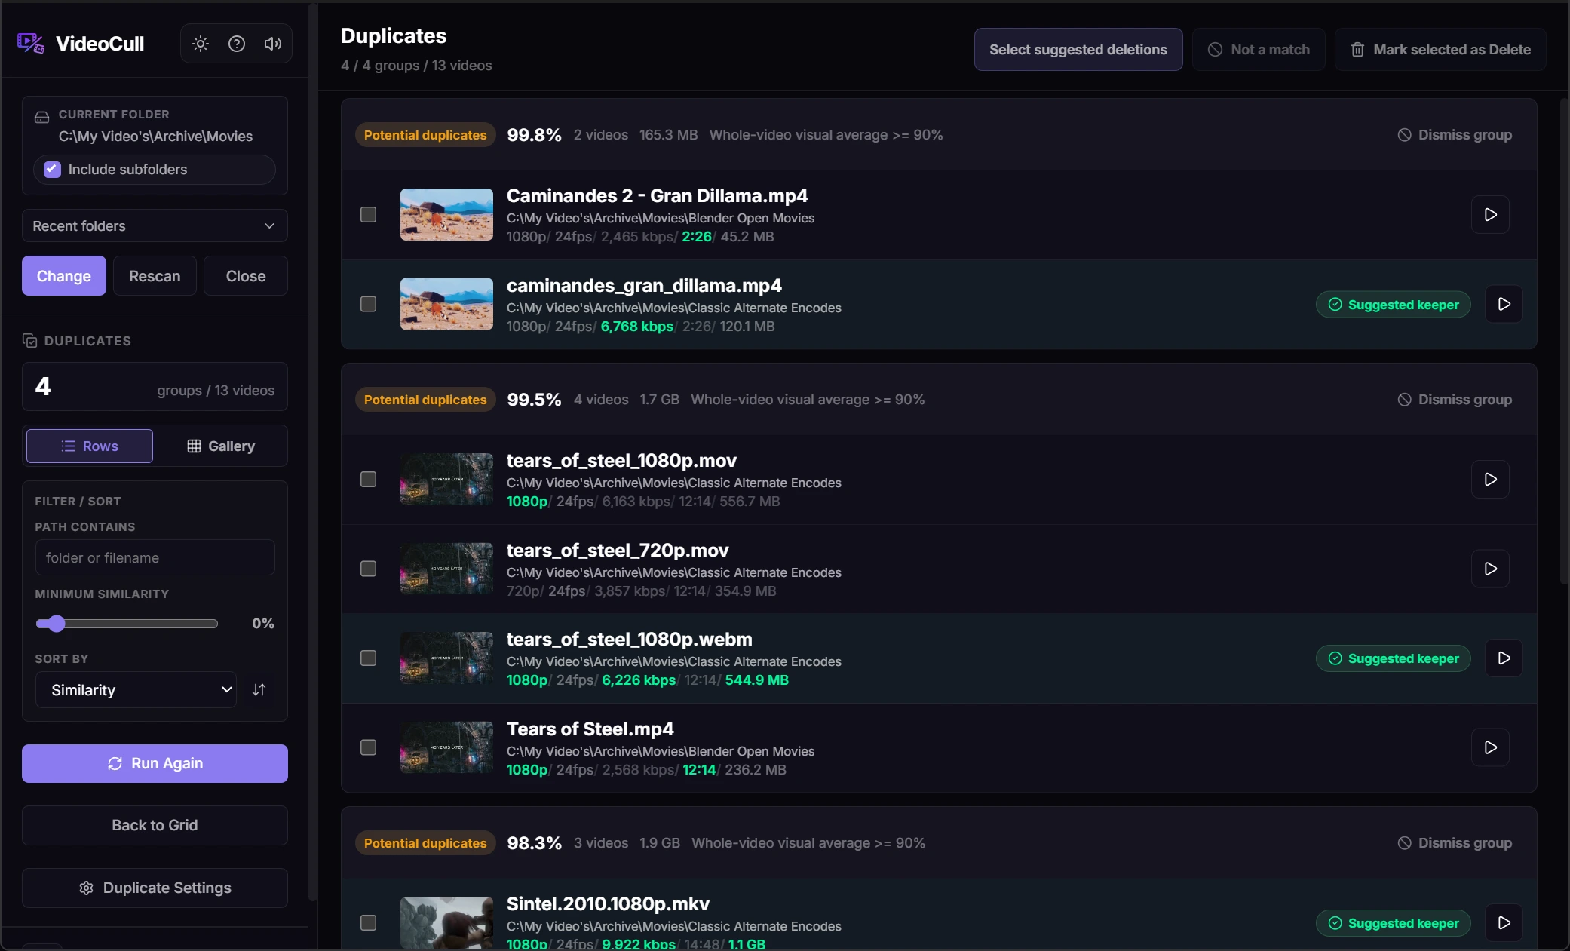Select checkbox for caminandes_gran_dillama.mp4

pyautogui.click(x=368, y=304)
